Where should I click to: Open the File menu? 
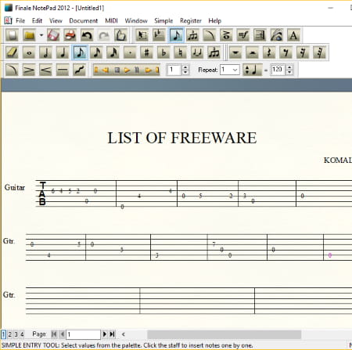[20, 20]
